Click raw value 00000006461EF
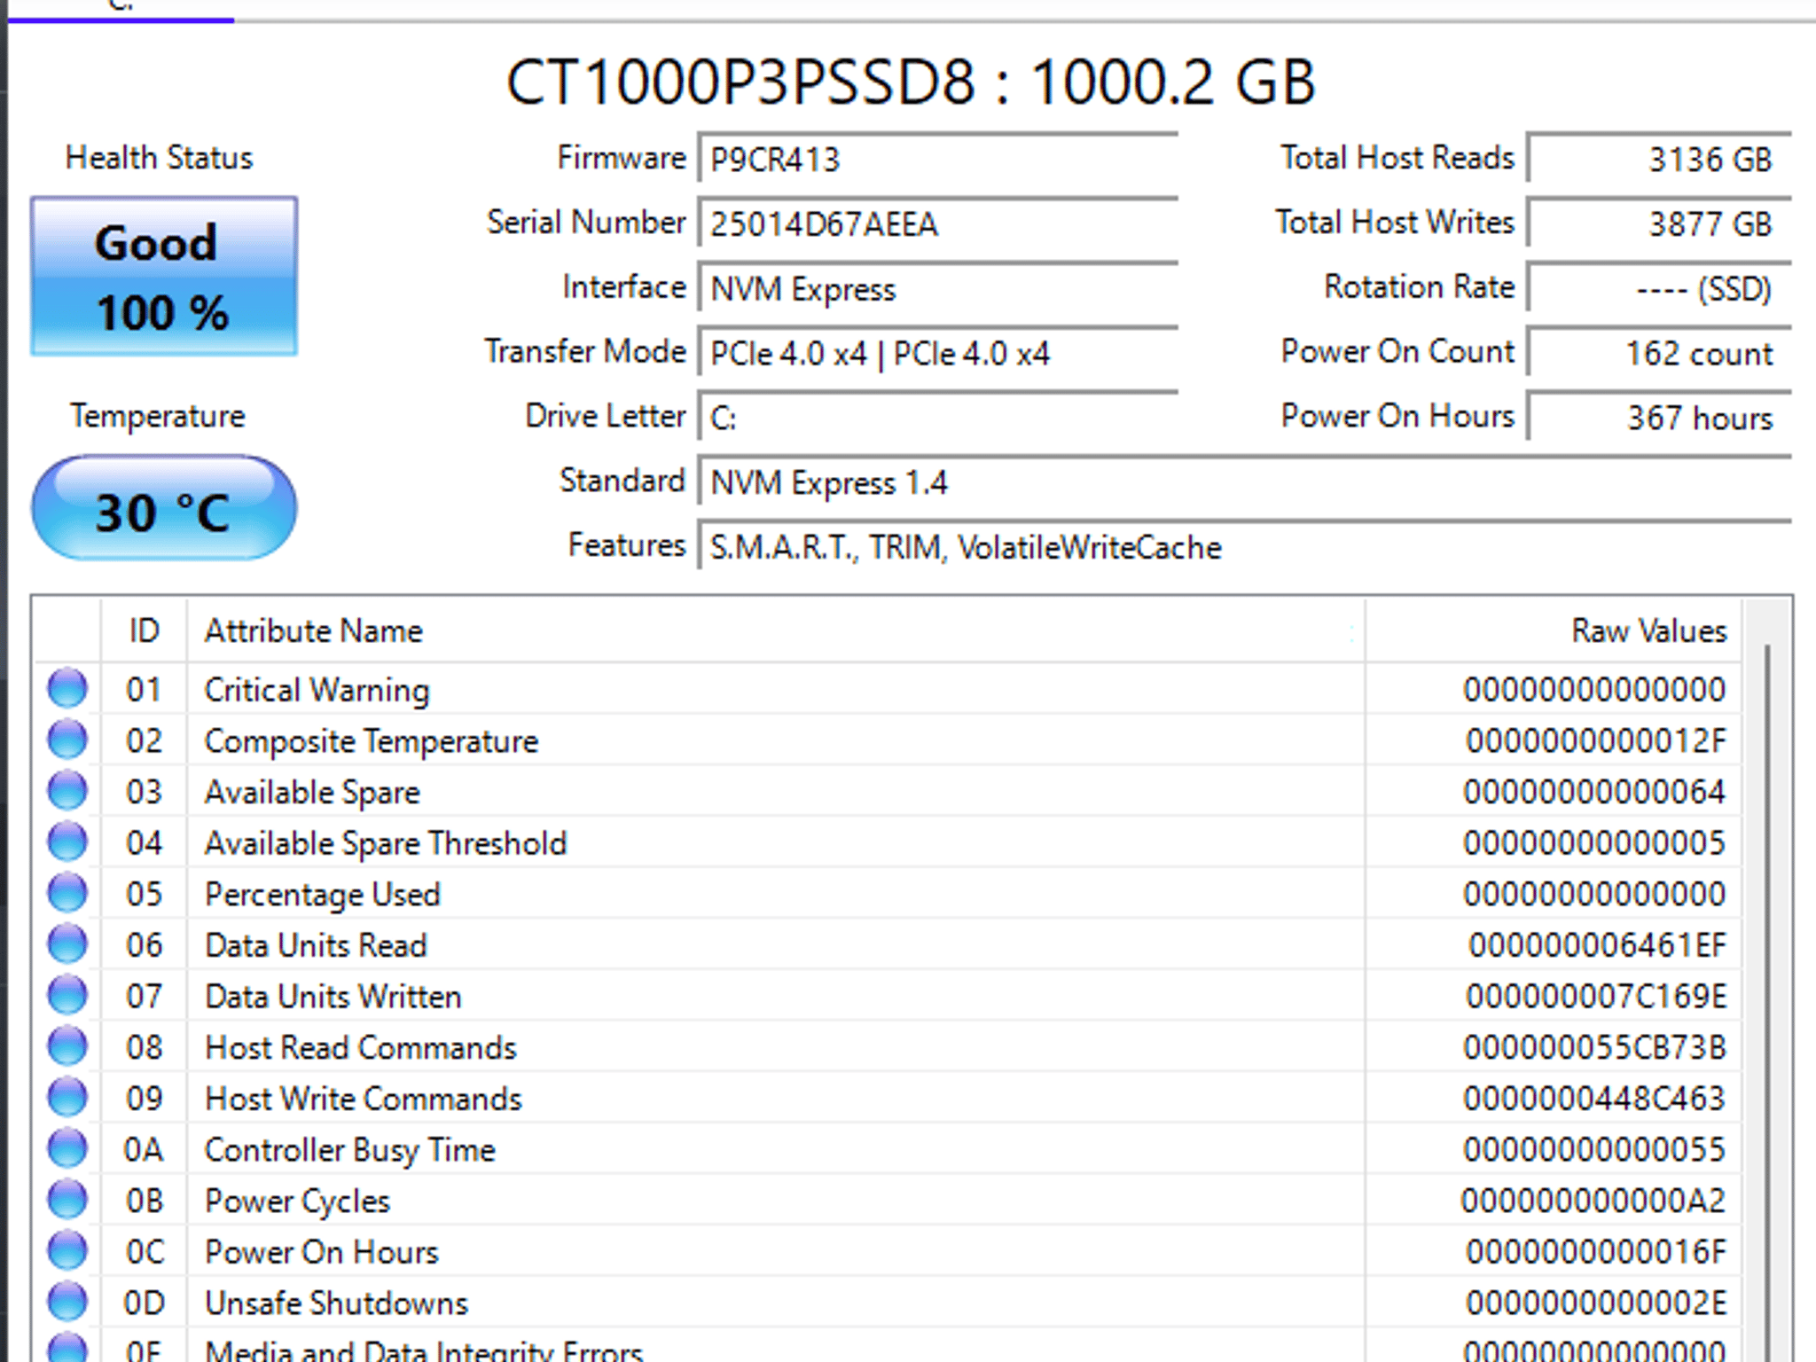 click(x=1597, y=945)
